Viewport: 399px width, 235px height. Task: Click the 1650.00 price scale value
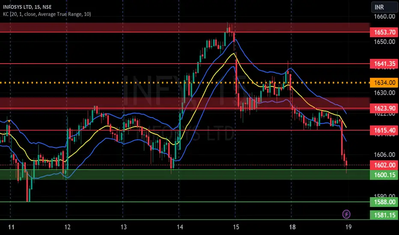[x=384, y=42]
